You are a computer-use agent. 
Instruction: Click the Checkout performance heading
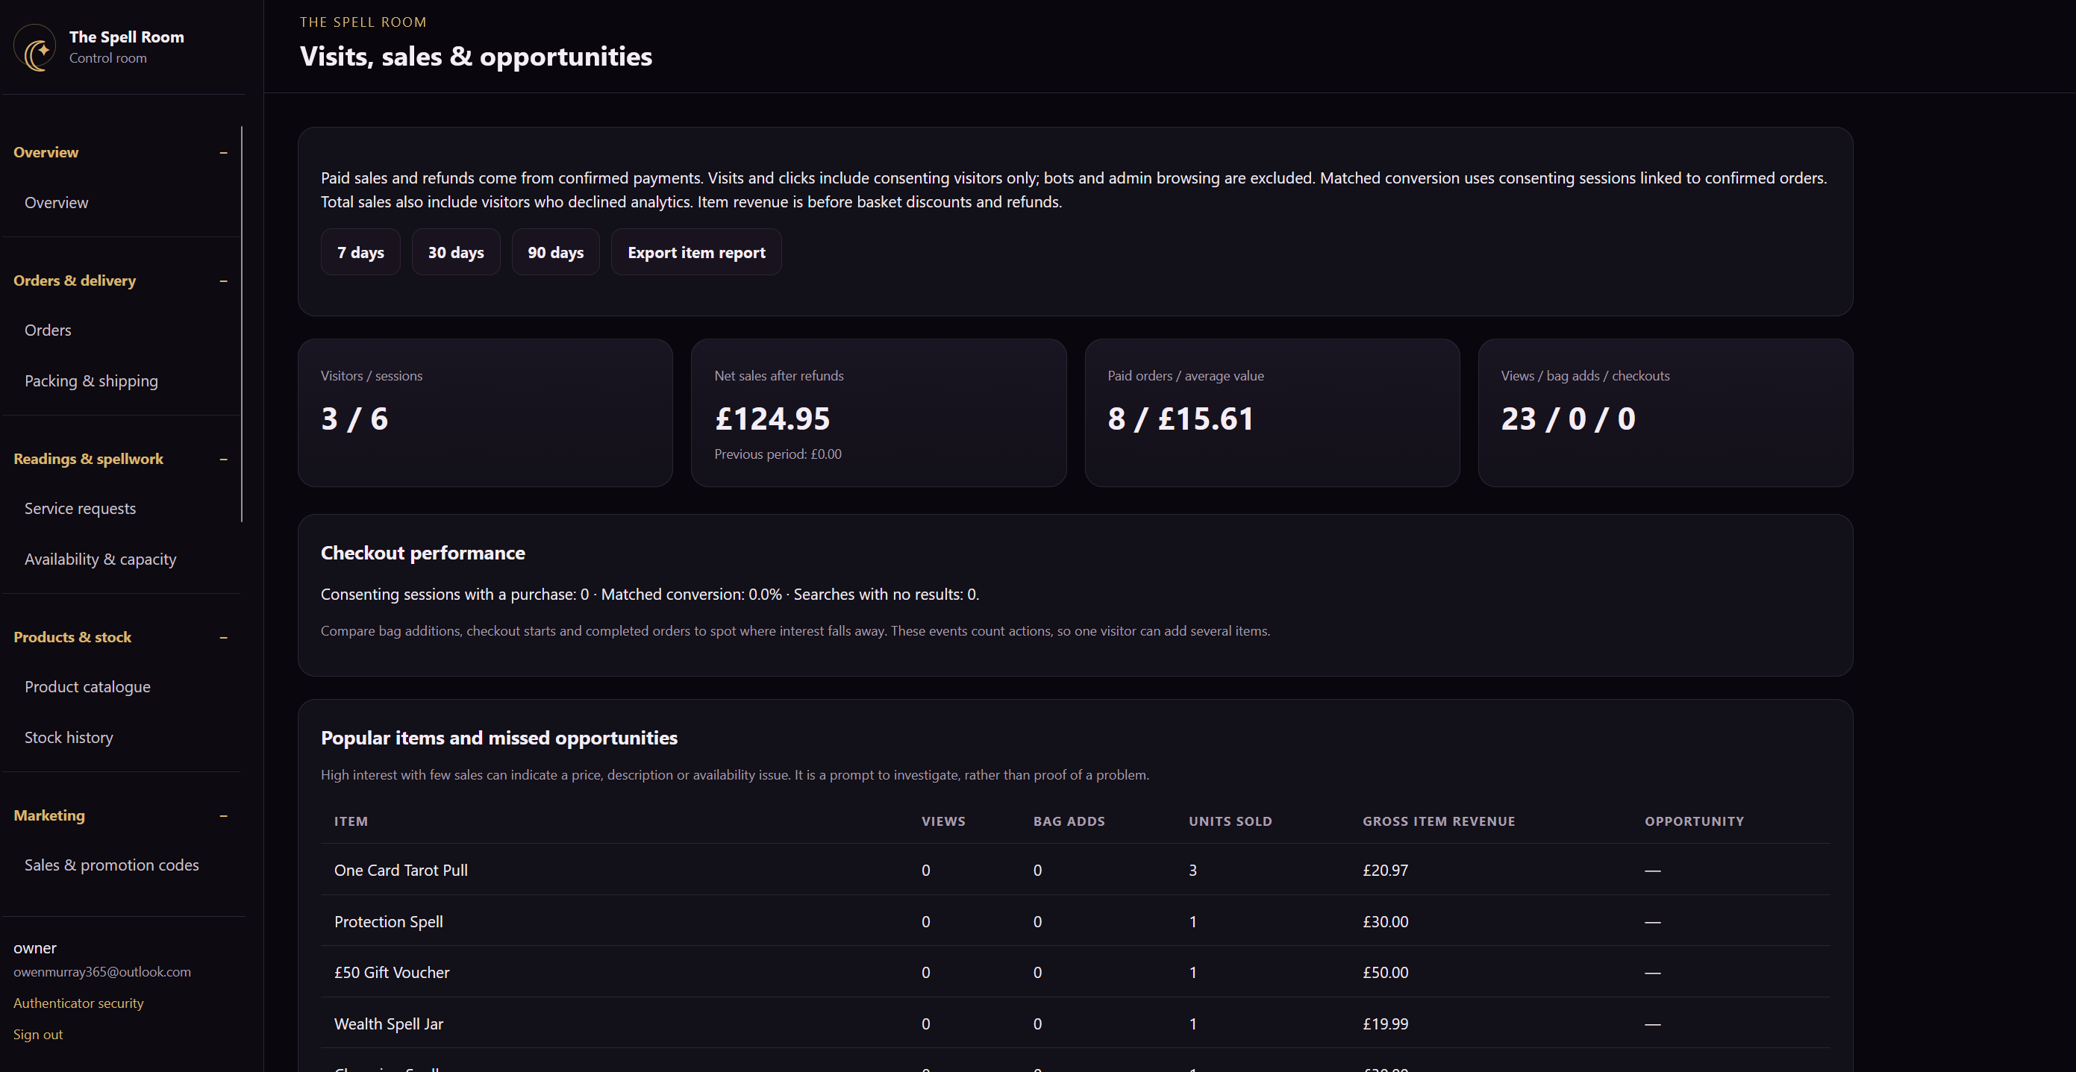click(x=422, y=553)
